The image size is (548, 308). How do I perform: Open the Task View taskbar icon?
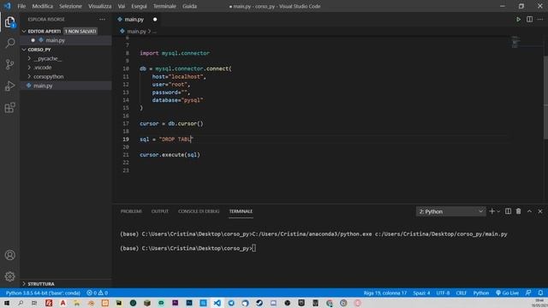pyautogui.click(x=34, y=303)
